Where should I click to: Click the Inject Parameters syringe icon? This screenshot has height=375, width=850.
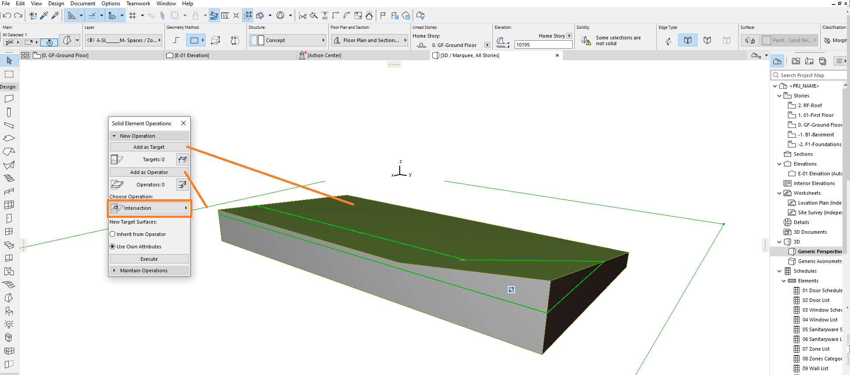point(55,15)
